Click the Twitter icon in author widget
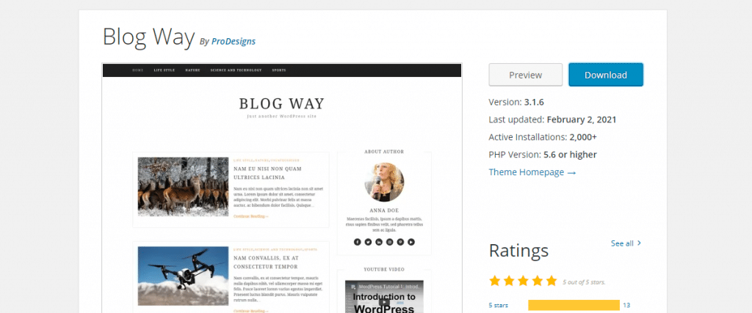This screenshot has height=313, width=752. point(368,242)
